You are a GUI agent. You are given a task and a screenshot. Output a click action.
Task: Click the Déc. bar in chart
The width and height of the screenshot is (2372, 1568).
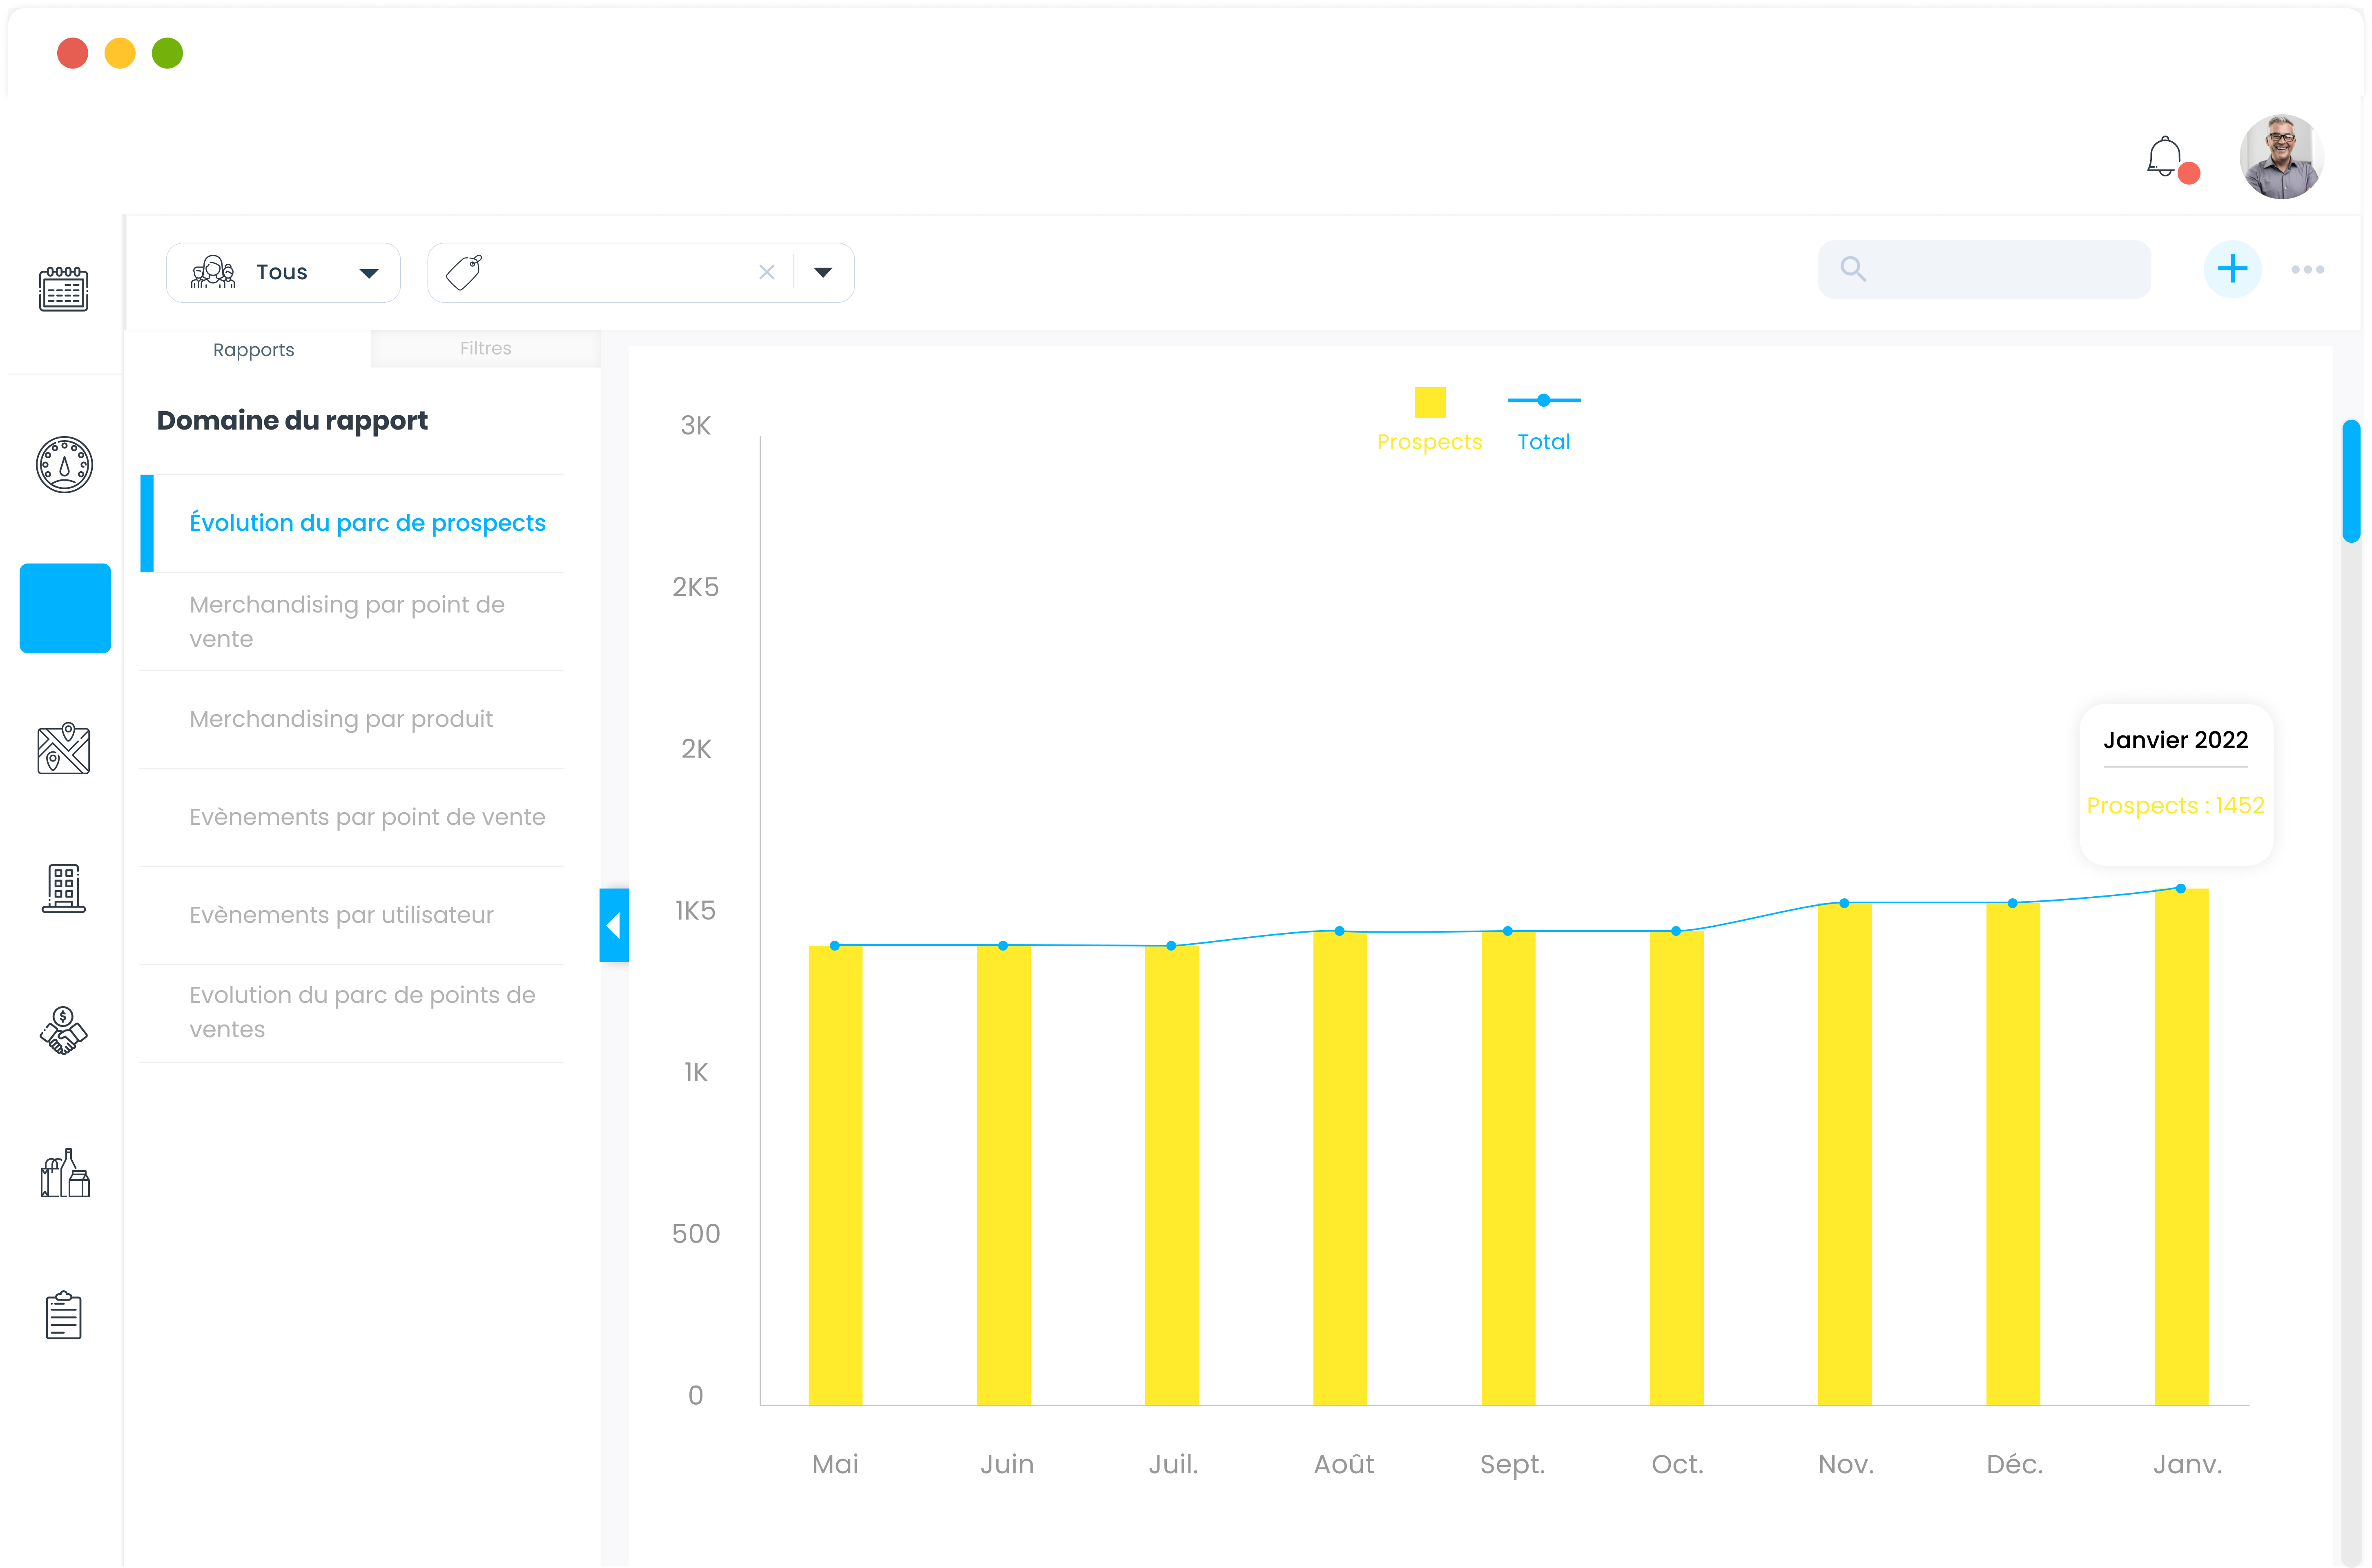pos(2013,1154)
